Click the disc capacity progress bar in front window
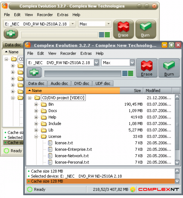This screenshot has width=183, height=198. (83, 73)
